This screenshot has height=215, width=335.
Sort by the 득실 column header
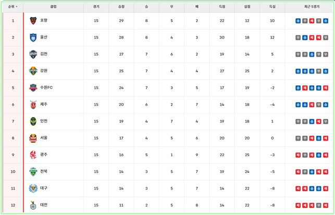click(x=272, y=7)
